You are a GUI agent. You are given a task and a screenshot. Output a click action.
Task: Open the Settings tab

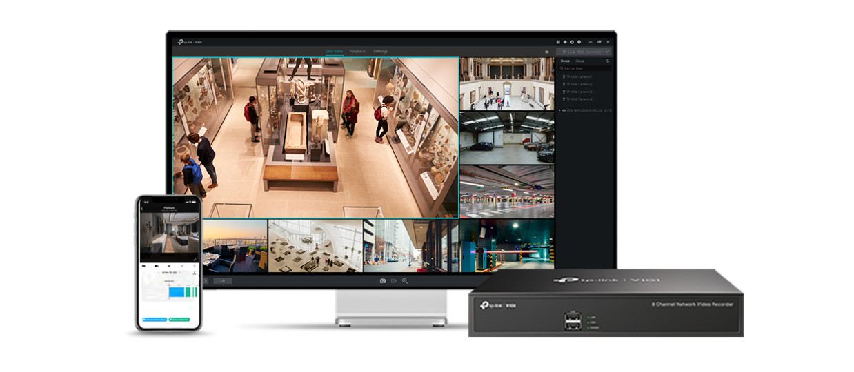380,51
